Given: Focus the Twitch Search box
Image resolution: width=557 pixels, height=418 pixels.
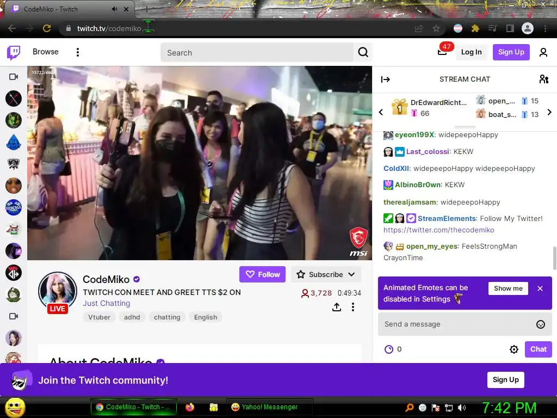Looking at the screenshot, I should [x=257, y=53].
